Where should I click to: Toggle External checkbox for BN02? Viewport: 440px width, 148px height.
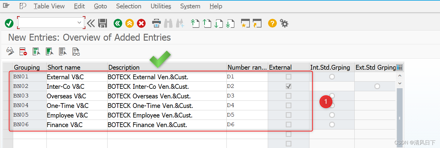[x=288, y=86]
